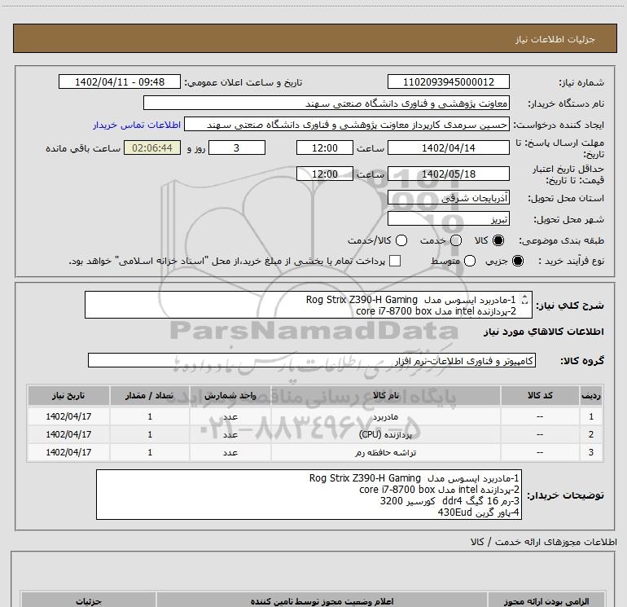The image size is (627, 607).
Task: Click the remaining time field 02:06:44
Action: (152, 147)
